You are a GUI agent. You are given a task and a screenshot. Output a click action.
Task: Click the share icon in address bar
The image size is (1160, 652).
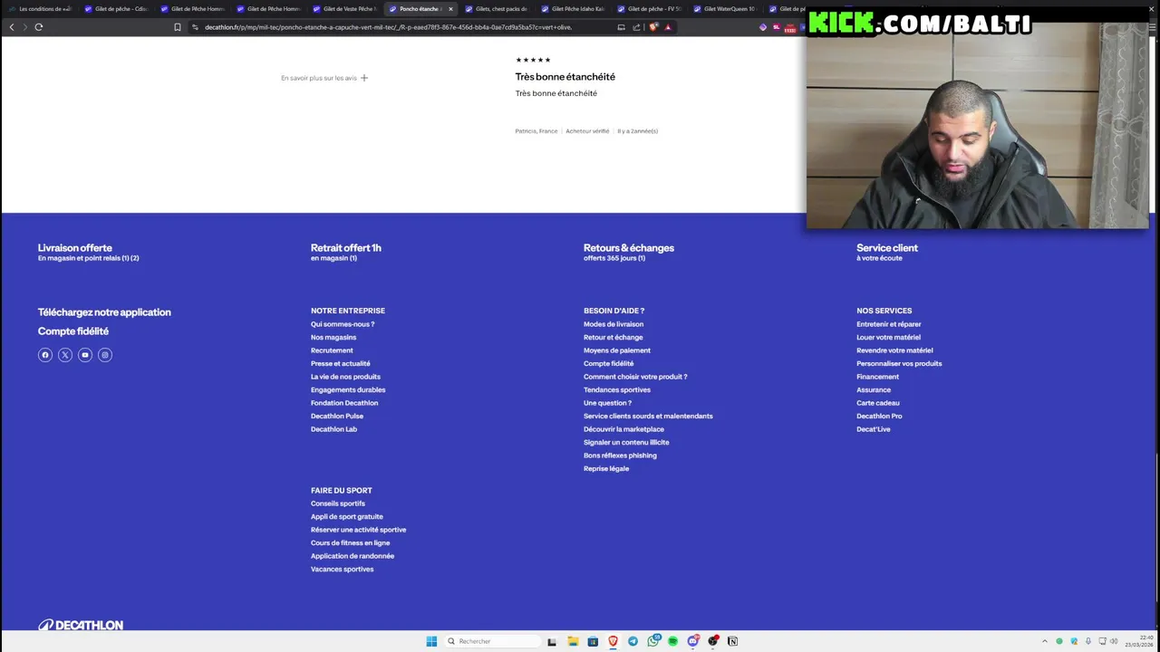[636, 27]
